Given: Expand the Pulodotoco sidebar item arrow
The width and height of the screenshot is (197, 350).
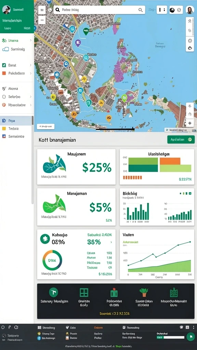Looking at the screenshot, I should [30, 73].
